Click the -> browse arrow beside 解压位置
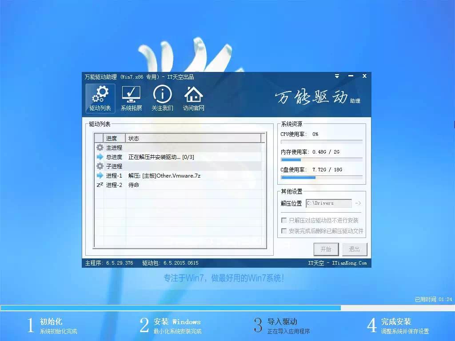 359,203
